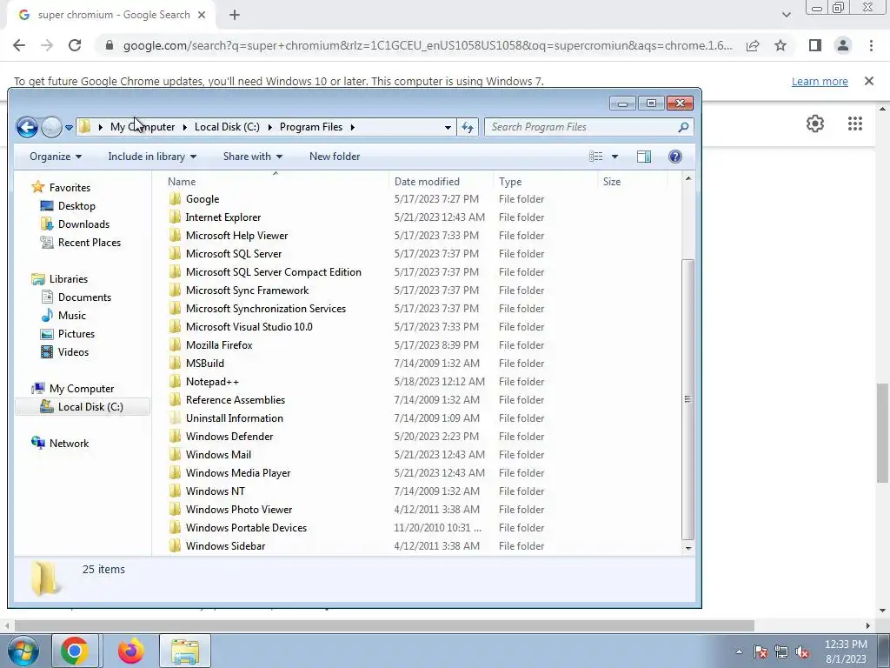890x668 pixels.
Task: Click Local Disk (C:) in address breadcrumb
Action: coord(227,127)
